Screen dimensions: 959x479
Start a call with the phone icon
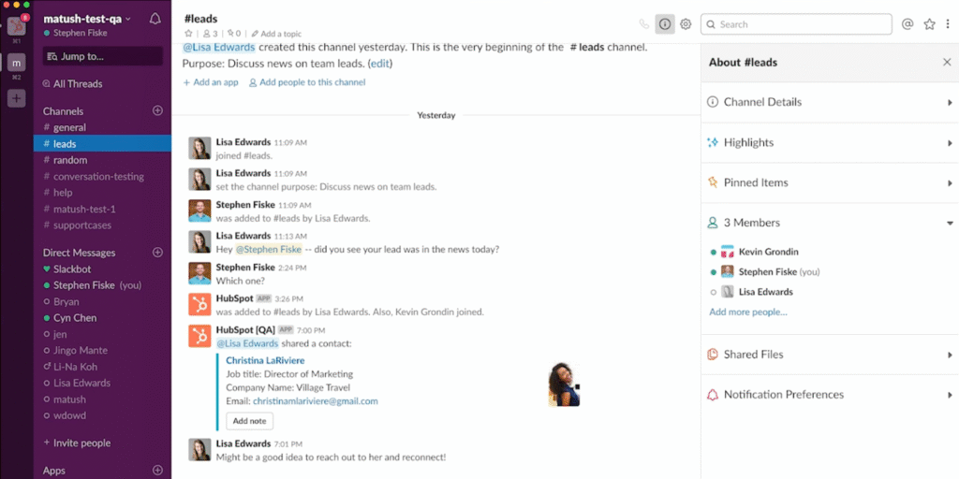click(x=644, y=24)
